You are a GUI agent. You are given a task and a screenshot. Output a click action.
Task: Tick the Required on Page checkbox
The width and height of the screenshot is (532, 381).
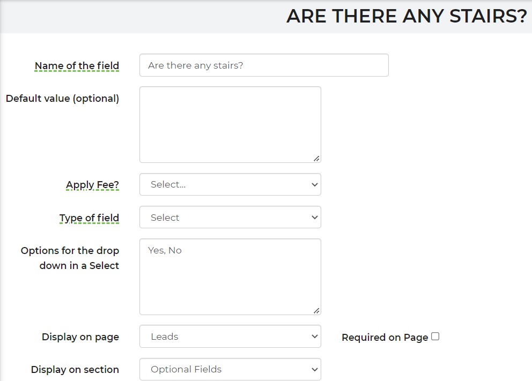click(435, 337)
